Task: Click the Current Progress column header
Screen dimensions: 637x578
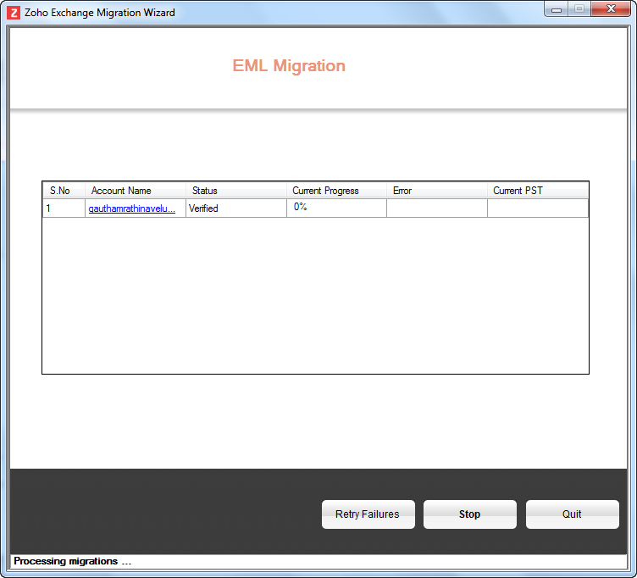Action: tap(336, 191)
